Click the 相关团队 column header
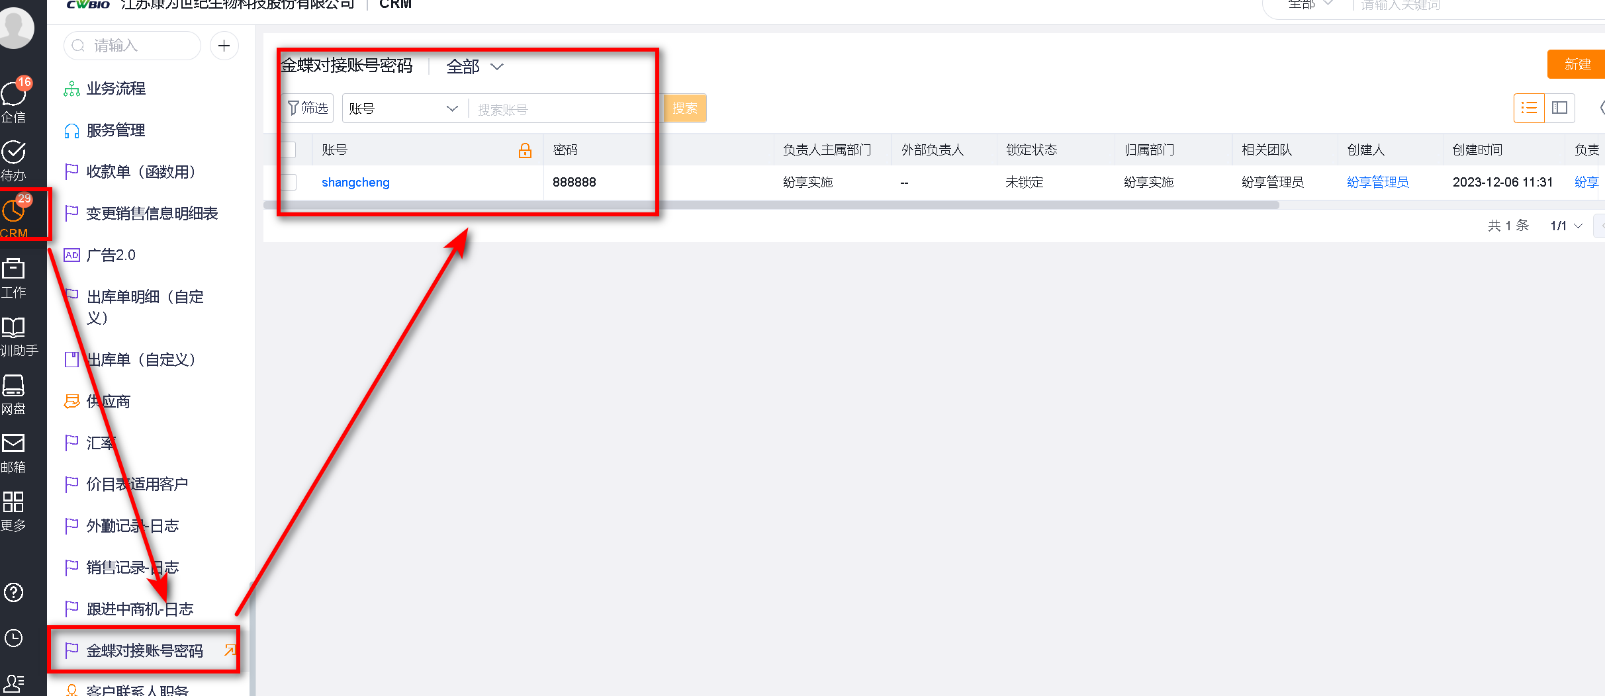1605x696 pixels. (1267, 150)
